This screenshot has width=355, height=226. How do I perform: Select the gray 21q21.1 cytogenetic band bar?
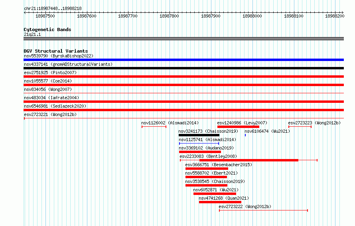183,39
